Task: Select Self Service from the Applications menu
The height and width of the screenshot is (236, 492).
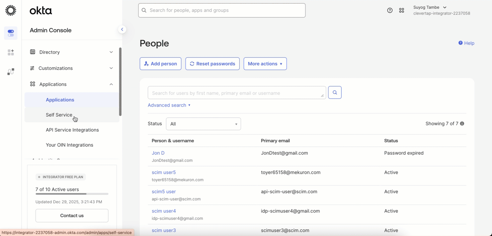Action: (59, 115)
